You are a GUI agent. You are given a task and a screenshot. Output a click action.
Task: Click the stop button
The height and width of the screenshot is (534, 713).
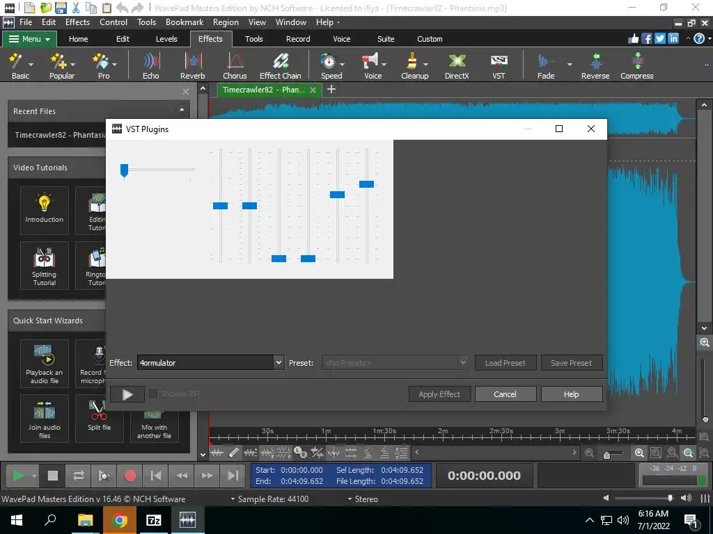tap(53, 476)
